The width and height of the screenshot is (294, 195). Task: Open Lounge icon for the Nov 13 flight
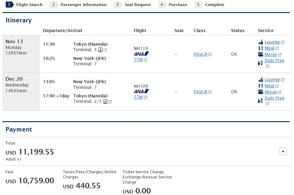(260, 42)
